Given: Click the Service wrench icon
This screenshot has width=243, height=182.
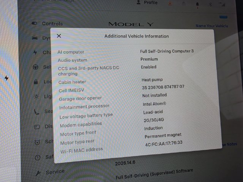Looking at the screenshot, I should (x=38, y=173).
